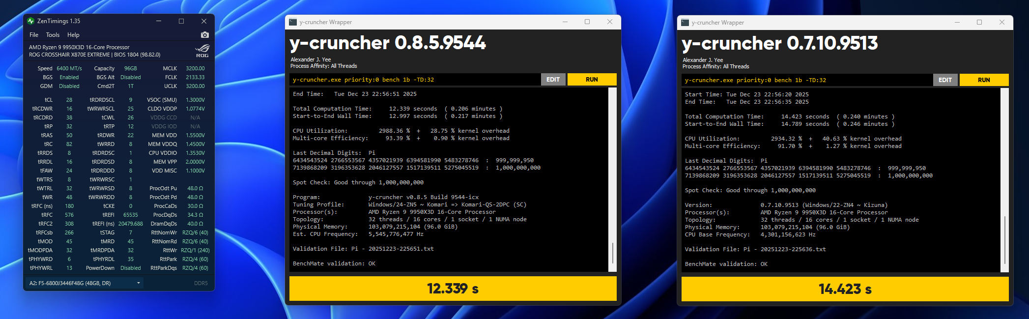Click the ZenTimings screenshot camera icon
This screenshot has height=319, width=1029.
click(205, 35)
